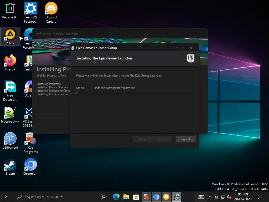Open the Xtra Programs desktop folder
The width and height of the screenshot is (269, 202).
tap(30, 143)
